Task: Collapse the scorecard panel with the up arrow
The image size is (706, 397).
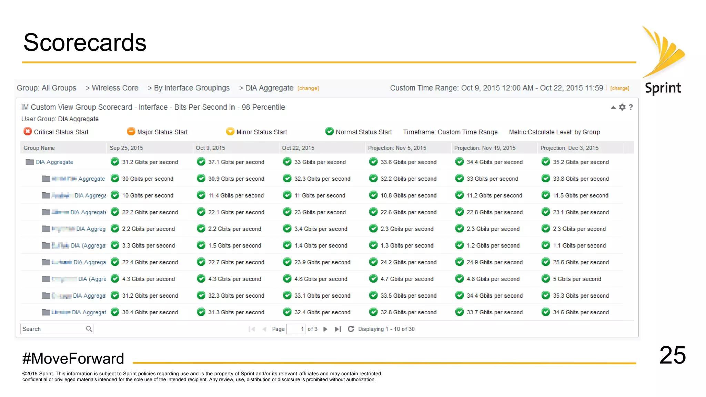Action: point(613,108)
